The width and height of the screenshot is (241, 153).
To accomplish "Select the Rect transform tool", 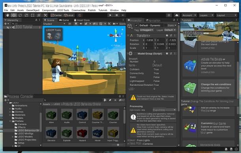I will click(x=32, y=15).
